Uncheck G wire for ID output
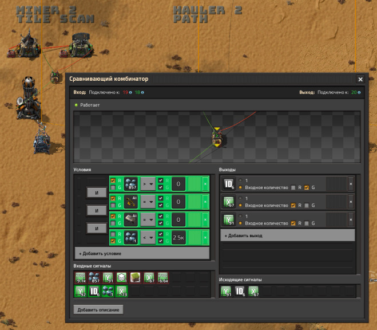This screenshot has width=377, height=330. [307, 187]
